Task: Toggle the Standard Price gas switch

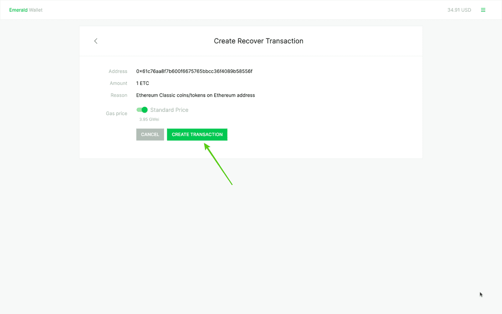Action: [x=142, y=110]
